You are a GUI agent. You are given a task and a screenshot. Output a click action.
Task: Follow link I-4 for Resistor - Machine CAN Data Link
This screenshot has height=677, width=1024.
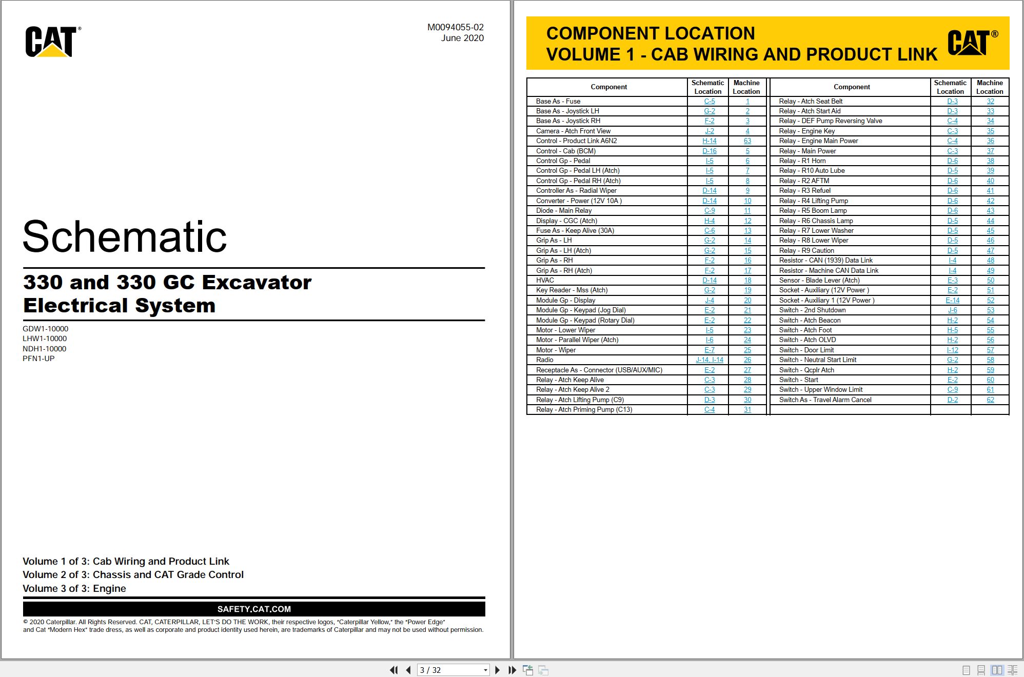[x=952, y=270]
